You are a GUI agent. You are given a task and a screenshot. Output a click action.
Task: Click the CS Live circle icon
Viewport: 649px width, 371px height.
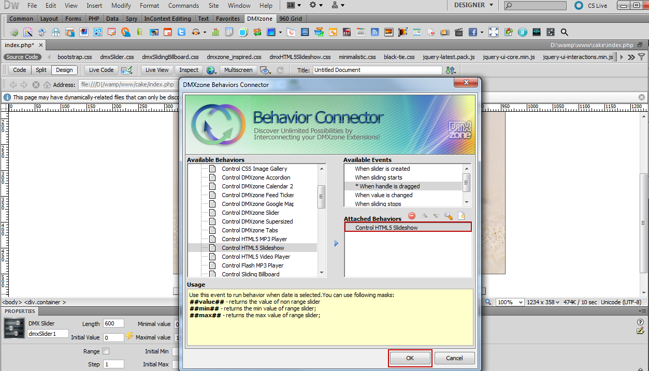click(x=579, y=6)
